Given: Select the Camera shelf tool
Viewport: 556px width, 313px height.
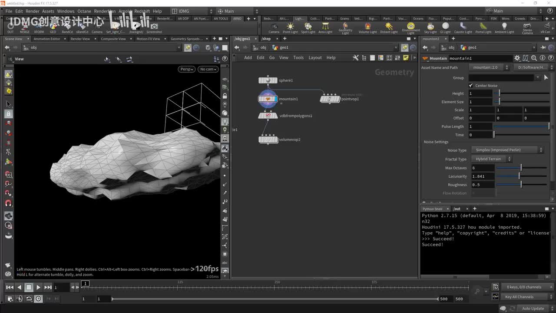Looking at the screenshot, I should coord(274,27).
